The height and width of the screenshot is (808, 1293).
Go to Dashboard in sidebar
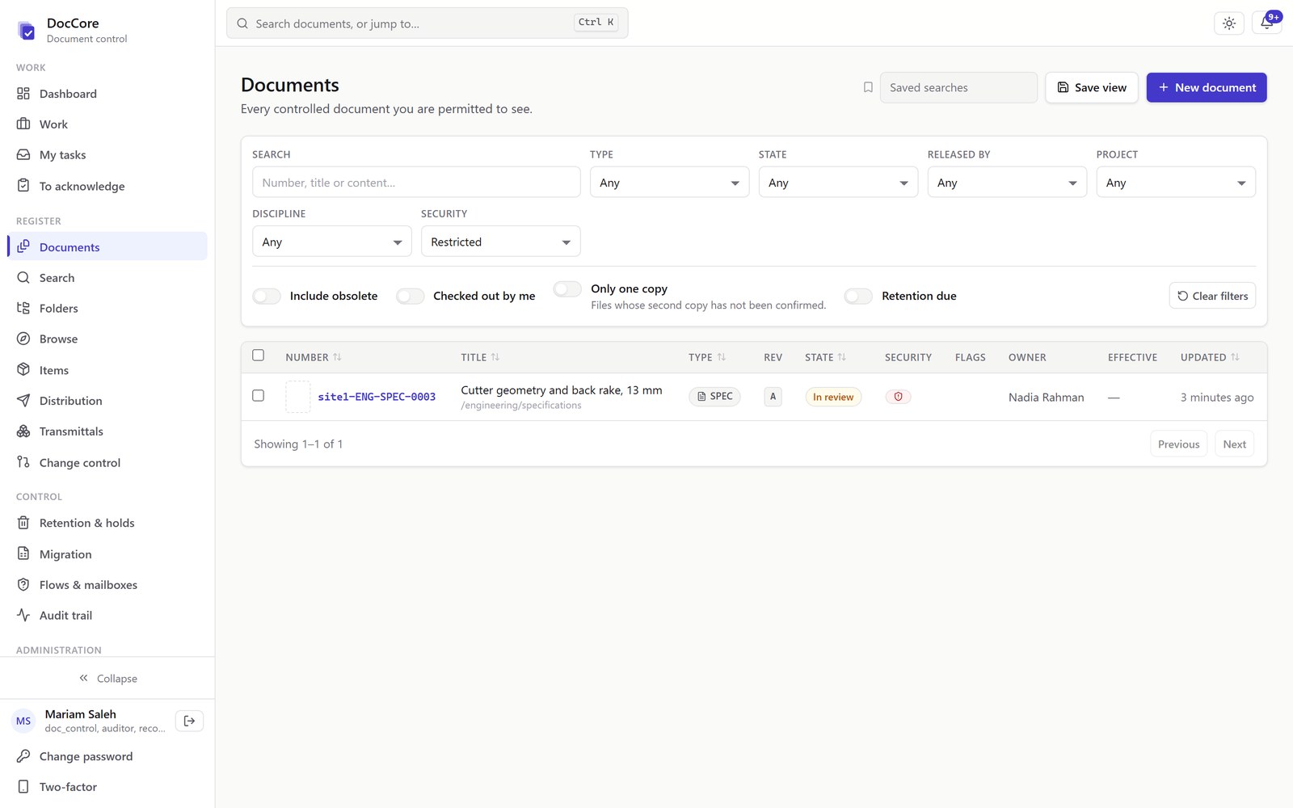(107, 94)
